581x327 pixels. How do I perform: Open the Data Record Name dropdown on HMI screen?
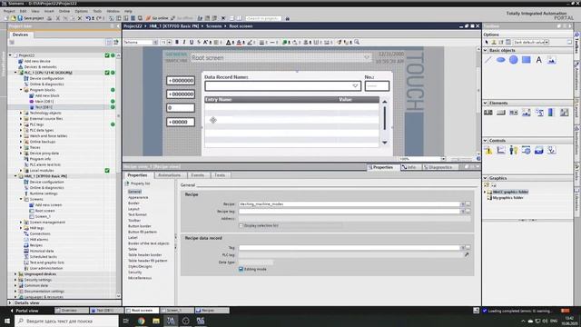tap(355, 86)
